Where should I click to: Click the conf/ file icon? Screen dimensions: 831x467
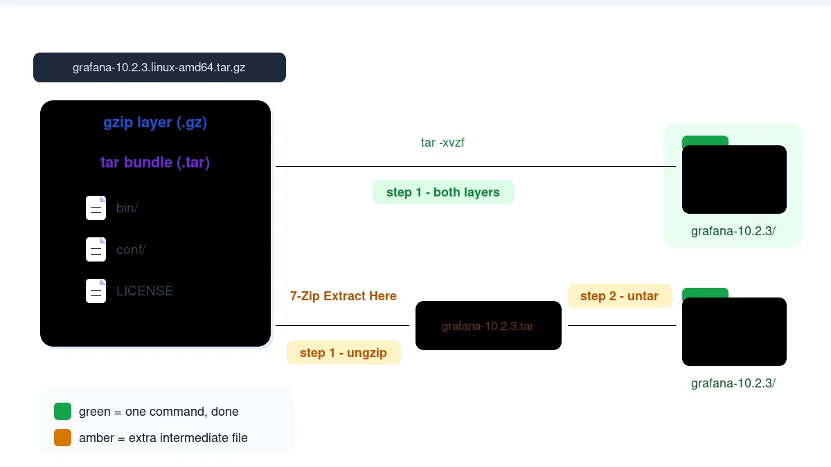pos(96,249)
